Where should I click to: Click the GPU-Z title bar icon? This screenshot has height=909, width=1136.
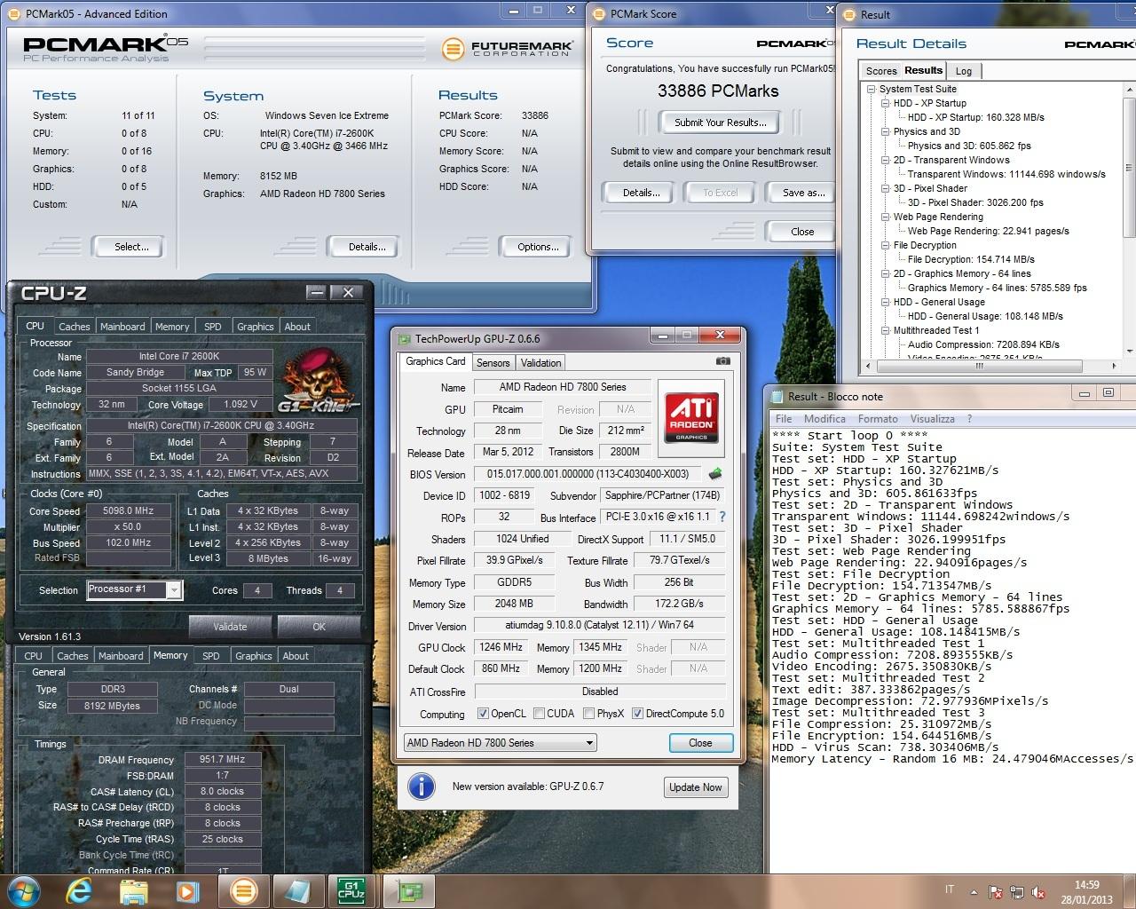pos(405,338)
